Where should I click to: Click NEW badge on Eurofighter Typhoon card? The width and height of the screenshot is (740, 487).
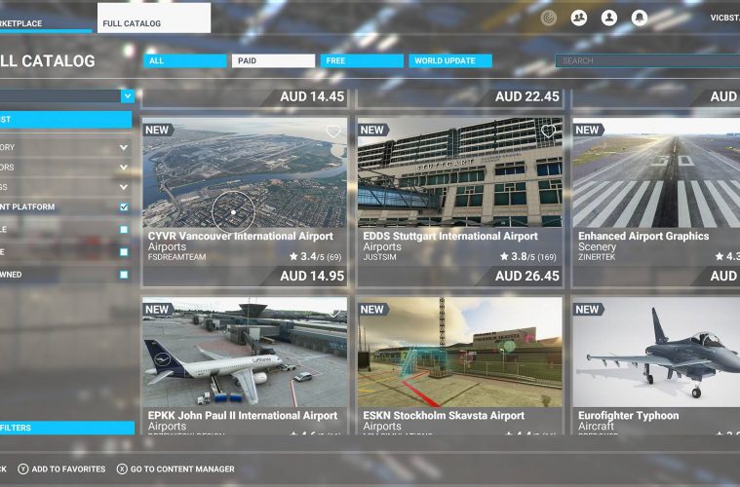coord(588,310)
